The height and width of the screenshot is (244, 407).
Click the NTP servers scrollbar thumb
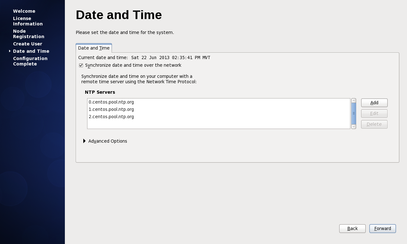point(354,113)
